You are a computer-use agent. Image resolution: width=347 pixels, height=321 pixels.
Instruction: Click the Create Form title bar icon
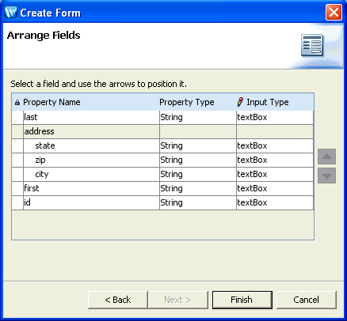click(11, 12)
